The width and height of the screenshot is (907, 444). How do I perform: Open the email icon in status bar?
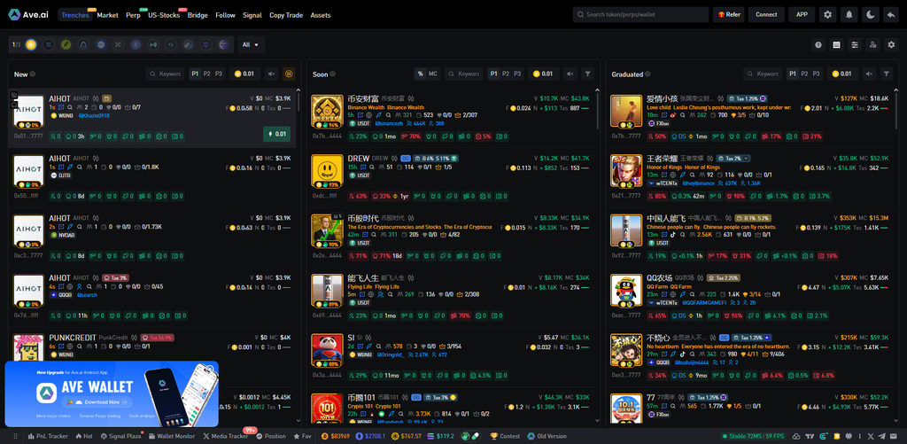(894, 436)
